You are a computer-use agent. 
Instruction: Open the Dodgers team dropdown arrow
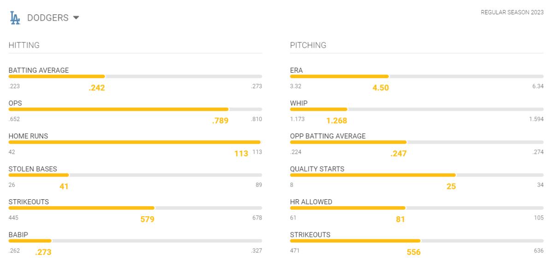point(76,18)
